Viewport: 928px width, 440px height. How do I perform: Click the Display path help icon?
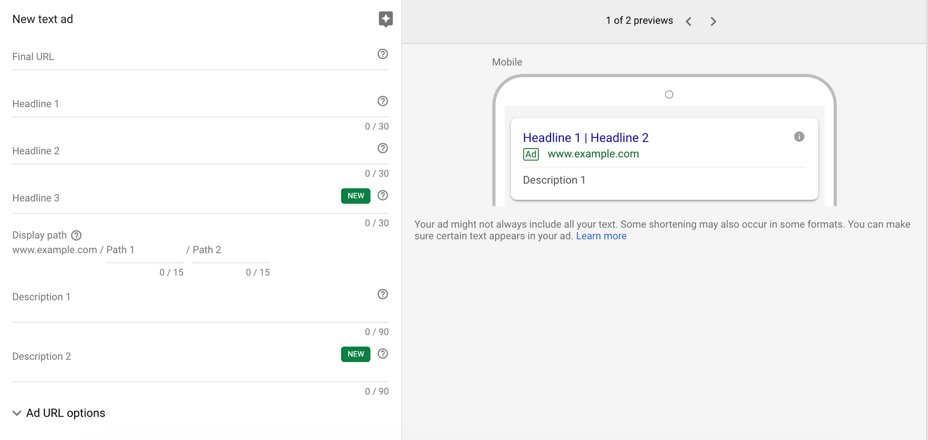(77, 235)
